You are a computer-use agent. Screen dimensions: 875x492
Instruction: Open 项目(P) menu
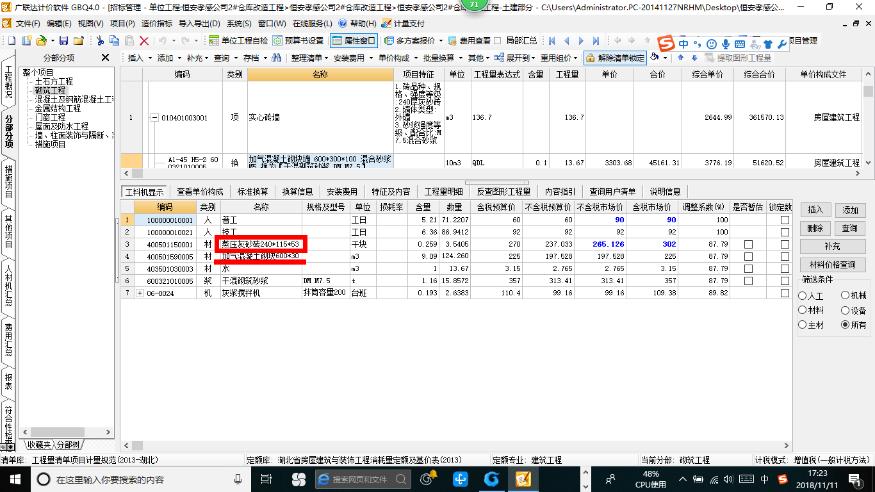point(122,23)
